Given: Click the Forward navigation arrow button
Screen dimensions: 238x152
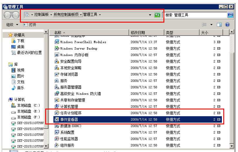Looking at the screenshot, I should [x=16, y=15].
